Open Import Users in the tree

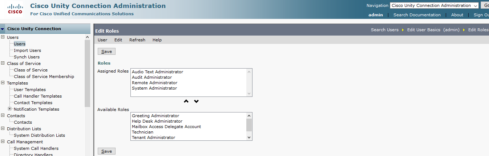[27, 50]
